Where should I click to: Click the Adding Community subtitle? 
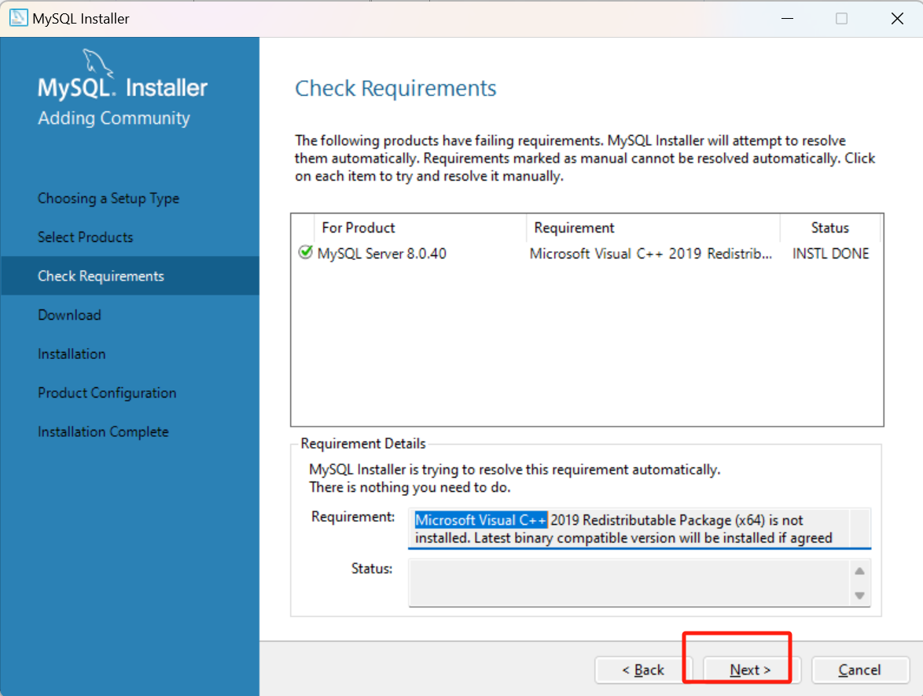tap(114, 118)
